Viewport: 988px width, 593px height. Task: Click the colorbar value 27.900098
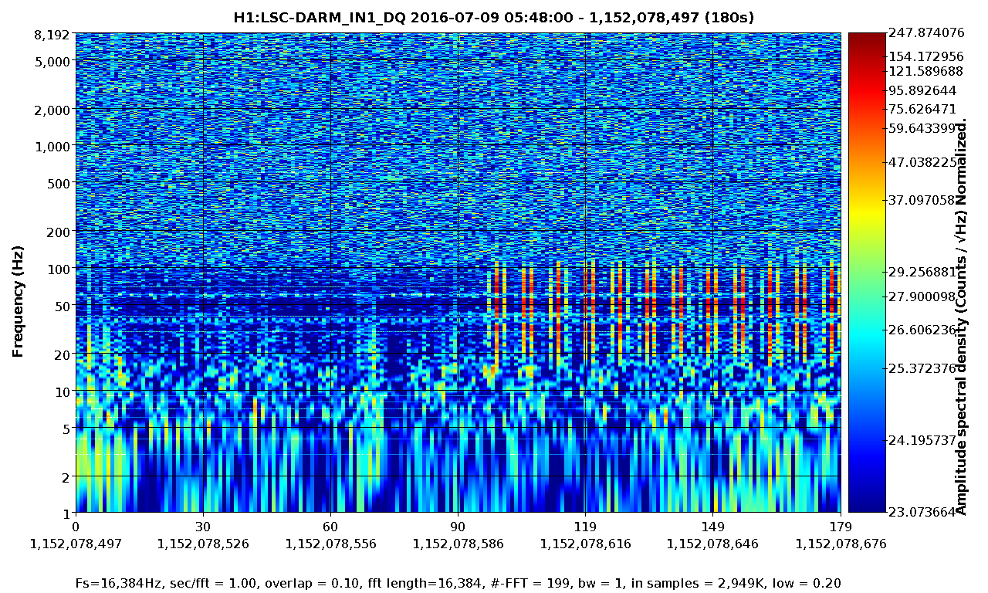[x=923, y=297]
